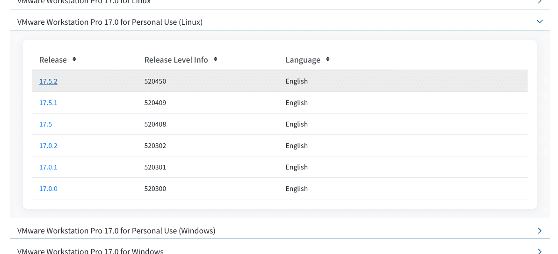Click the Release column header
This screenshot has width=558, height=254.
point(53,60)
